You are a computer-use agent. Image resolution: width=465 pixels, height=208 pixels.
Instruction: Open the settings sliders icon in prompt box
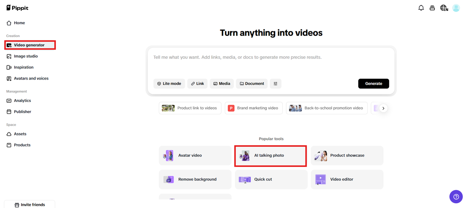(x=275, y=83)
